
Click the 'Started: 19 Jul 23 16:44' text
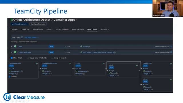[x=162, y=52]
